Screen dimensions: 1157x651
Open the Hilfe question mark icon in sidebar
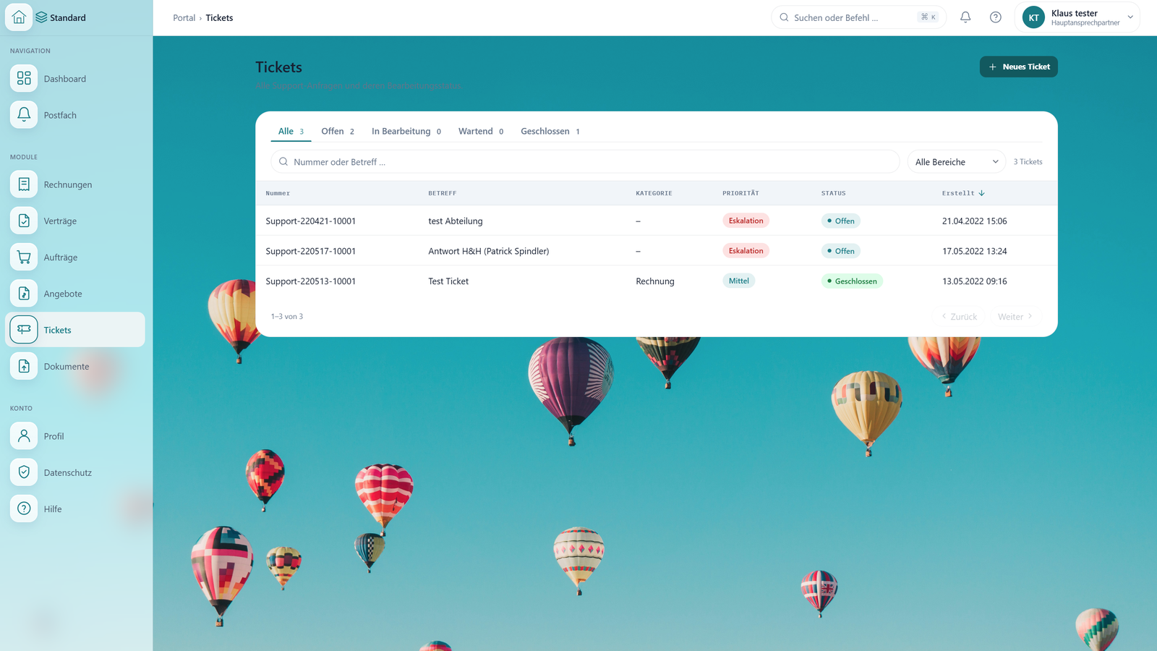tap(24, 508)
